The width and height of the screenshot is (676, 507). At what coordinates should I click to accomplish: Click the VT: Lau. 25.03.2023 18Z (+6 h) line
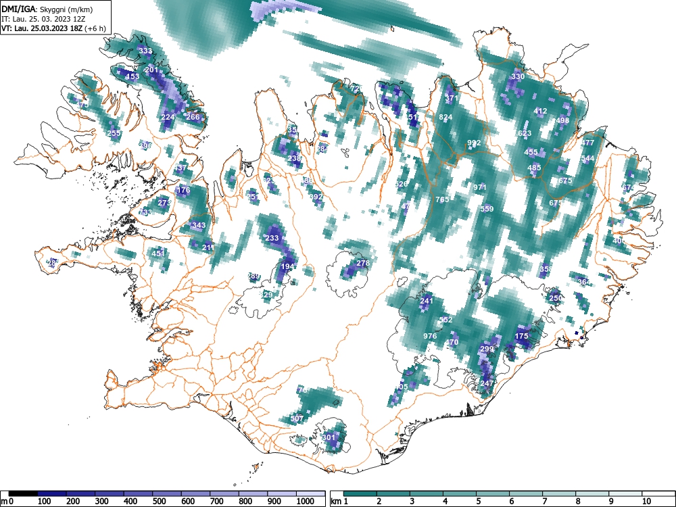click(53, 28)
